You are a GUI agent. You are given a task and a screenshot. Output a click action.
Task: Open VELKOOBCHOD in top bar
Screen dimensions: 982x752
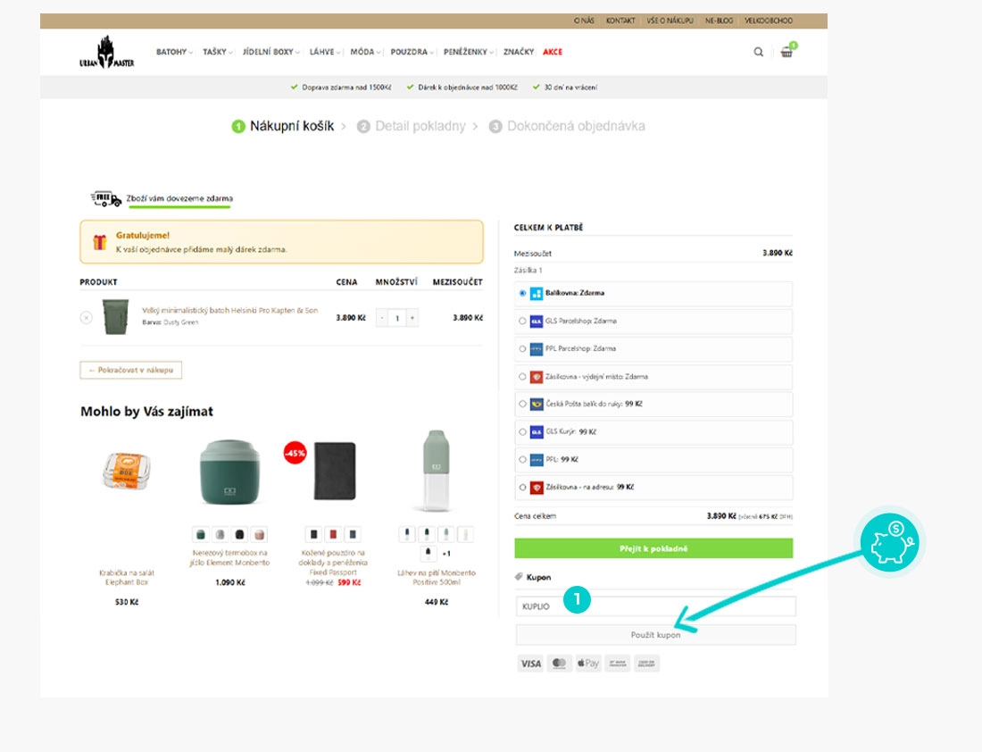click(x=769, y=21)
